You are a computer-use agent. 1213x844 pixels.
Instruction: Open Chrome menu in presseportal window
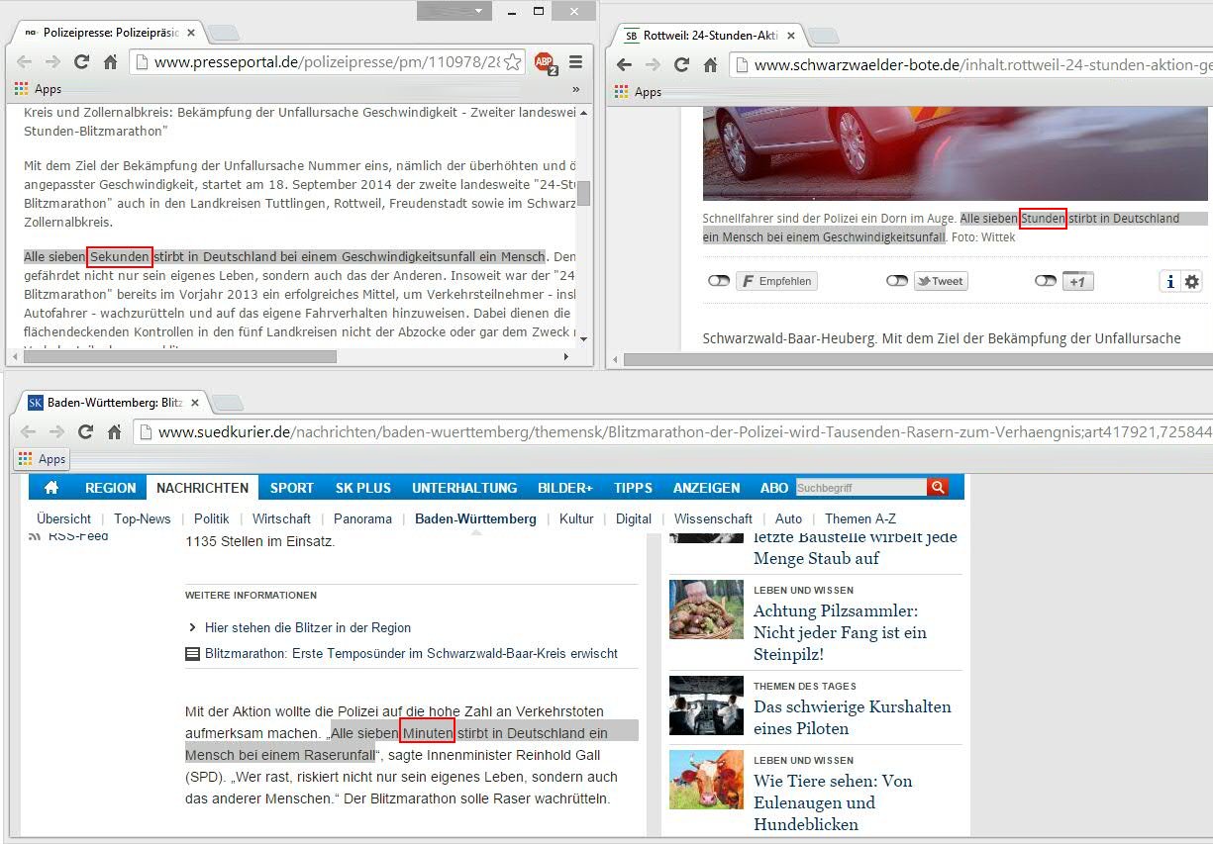(575, 62)
